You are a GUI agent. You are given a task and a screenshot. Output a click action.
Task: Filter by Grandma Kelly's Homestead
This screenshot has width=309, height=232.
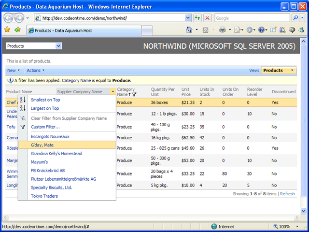56,154
